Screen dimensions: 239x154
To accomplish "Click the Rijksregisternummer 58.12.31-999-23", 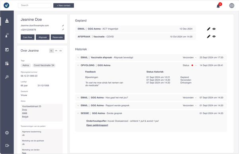I will pos(29,76).
